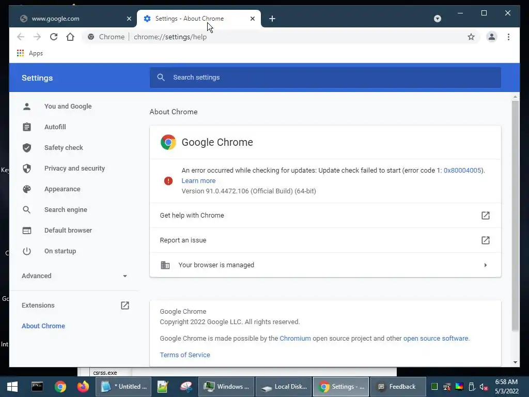Screen dimensions: 529x397
Task: Launch Chrome from the pinned taskbar icon
Action: click(60, 387)
